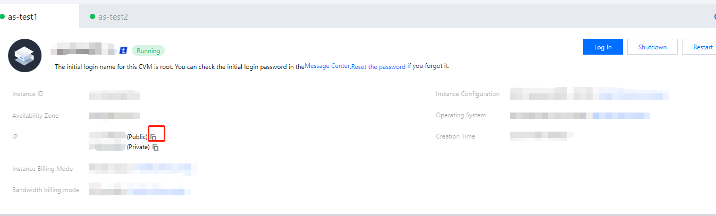This screenshot has height=216, width=716.
Task: Click the Bandwidth billing mode value
Action: (x=139, y=189)
